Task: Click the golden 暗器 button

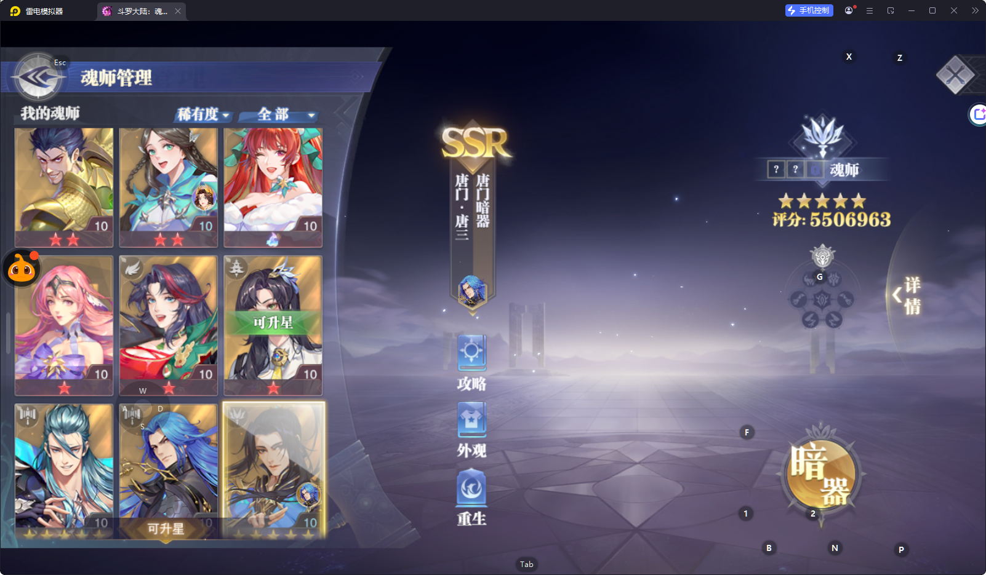Action: pyautogui.click(x=821, y=474)
